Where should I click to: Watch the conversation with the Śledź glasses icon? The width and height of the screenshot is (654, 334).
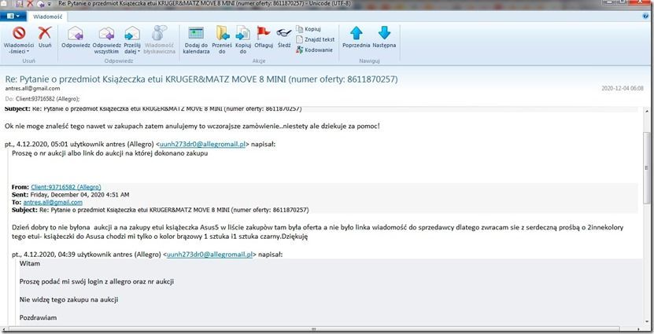coord(284,33)
